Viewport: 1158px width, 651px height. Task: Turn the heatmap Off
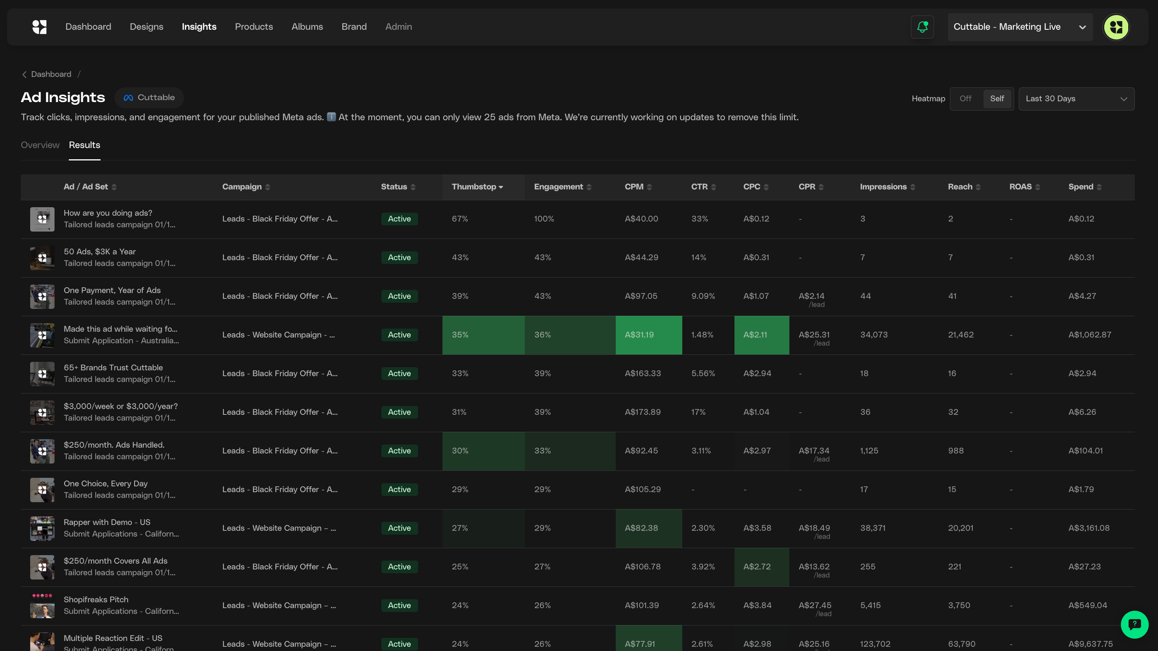pyautogui.click(x=965, y=99)
